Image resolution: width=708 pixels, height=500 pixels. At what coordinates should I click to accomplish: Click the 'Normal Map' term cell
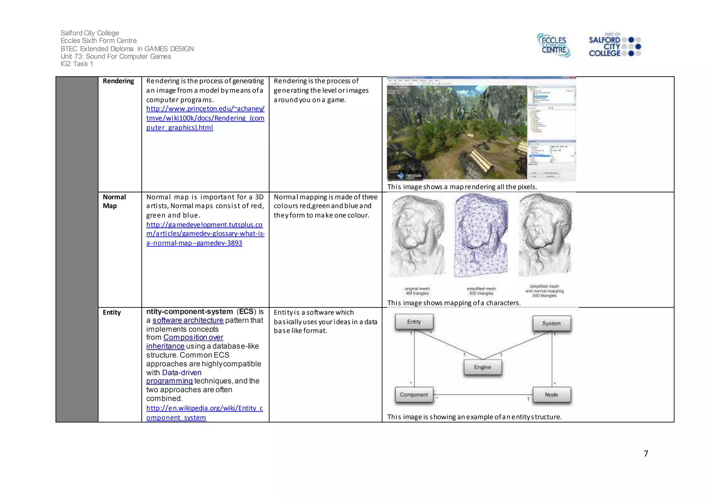(x=114, y=201)
